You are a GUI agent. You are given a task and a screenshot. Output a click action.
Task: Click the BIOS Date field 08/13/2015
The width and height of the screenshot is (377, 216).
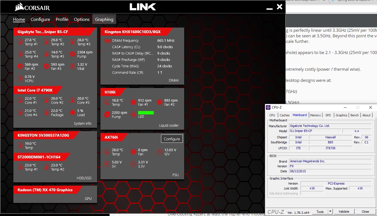[x=330, y=171]
